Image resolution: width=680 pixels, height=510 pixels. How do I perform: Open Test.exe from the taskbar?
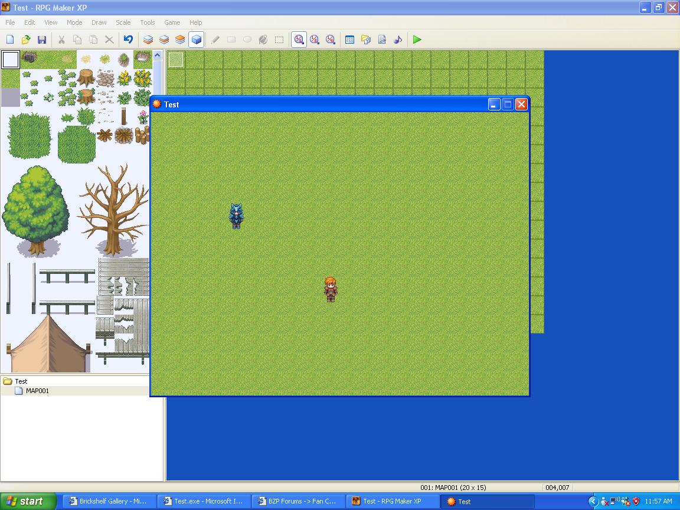coord(204,501)
